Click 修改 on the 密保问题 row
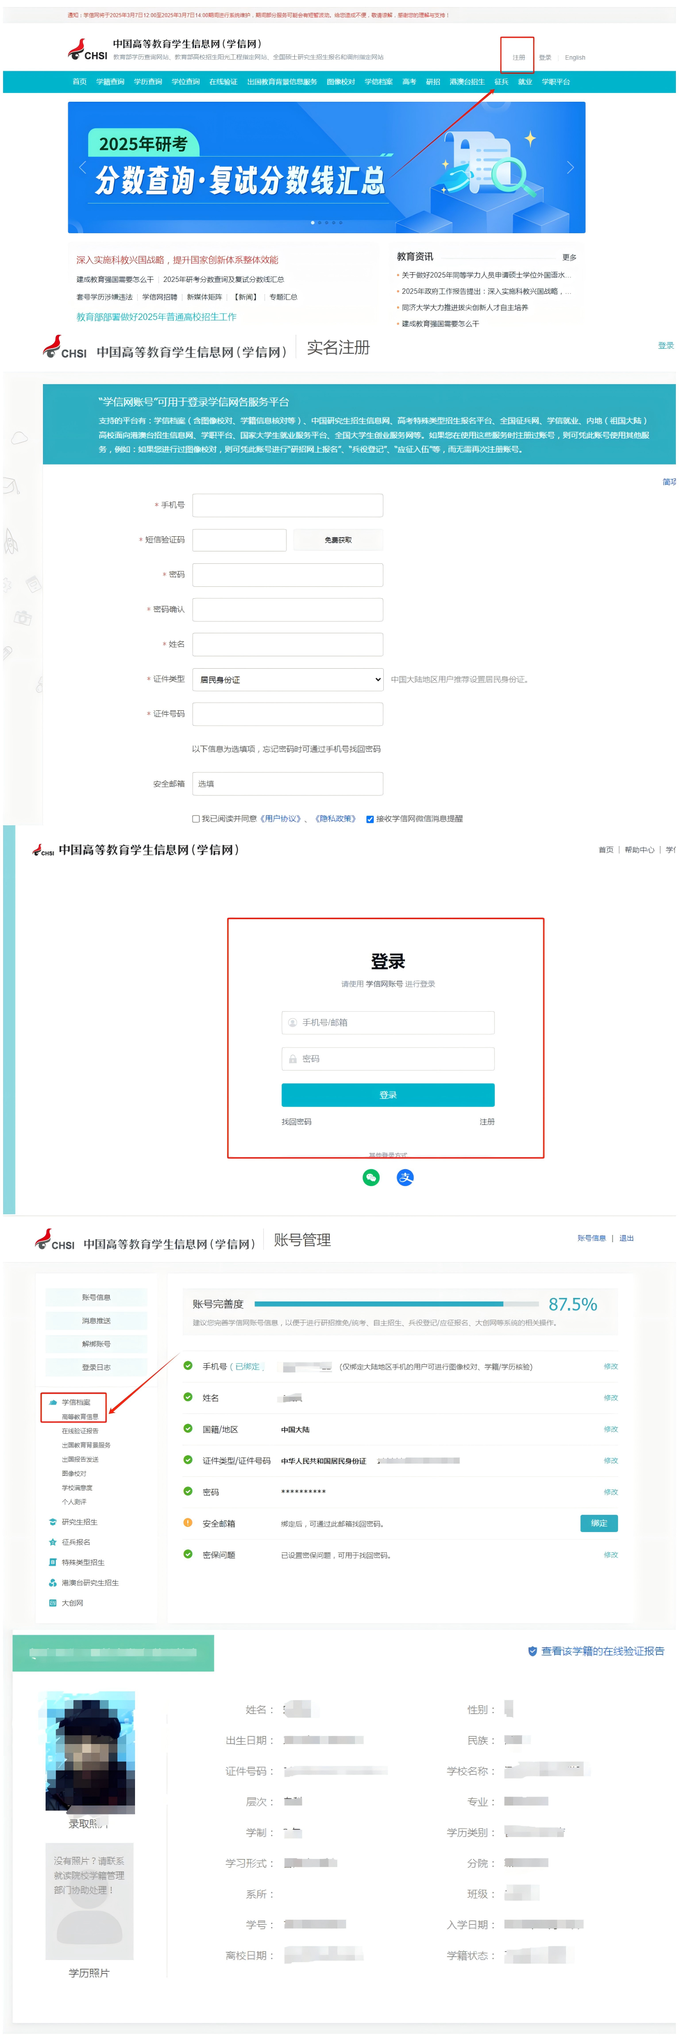The height and width of the screenshot is (2037, 679). (x=610, y=1554)
